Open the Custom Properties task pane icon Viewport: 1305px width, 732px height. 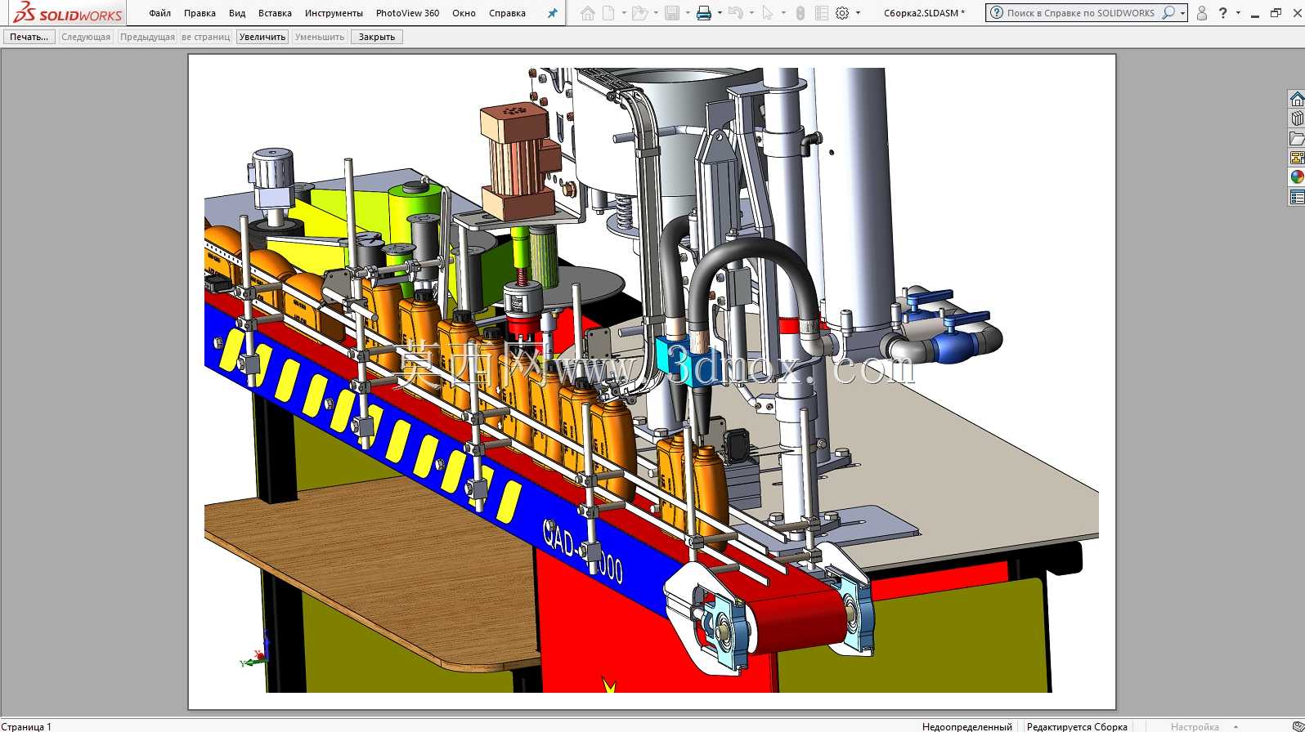1297,197
